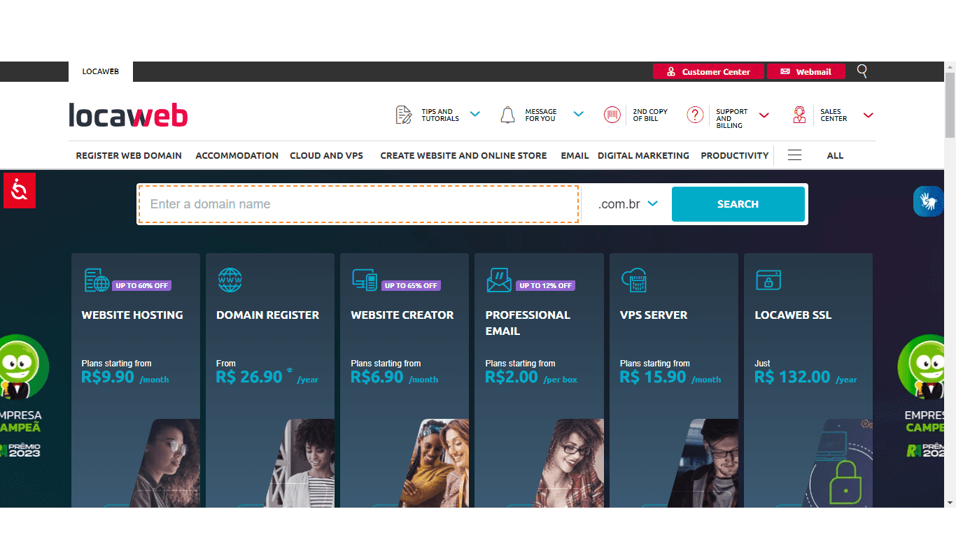The image size is (956, 537).
Task: Expand the Sales Center chevron
Action: [869, 115]
